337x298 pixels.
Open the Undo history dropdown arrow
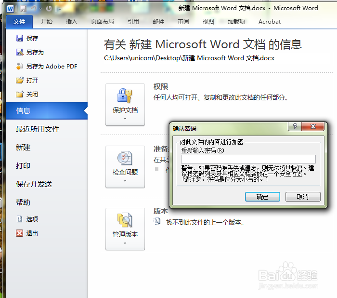coord(40,9)
